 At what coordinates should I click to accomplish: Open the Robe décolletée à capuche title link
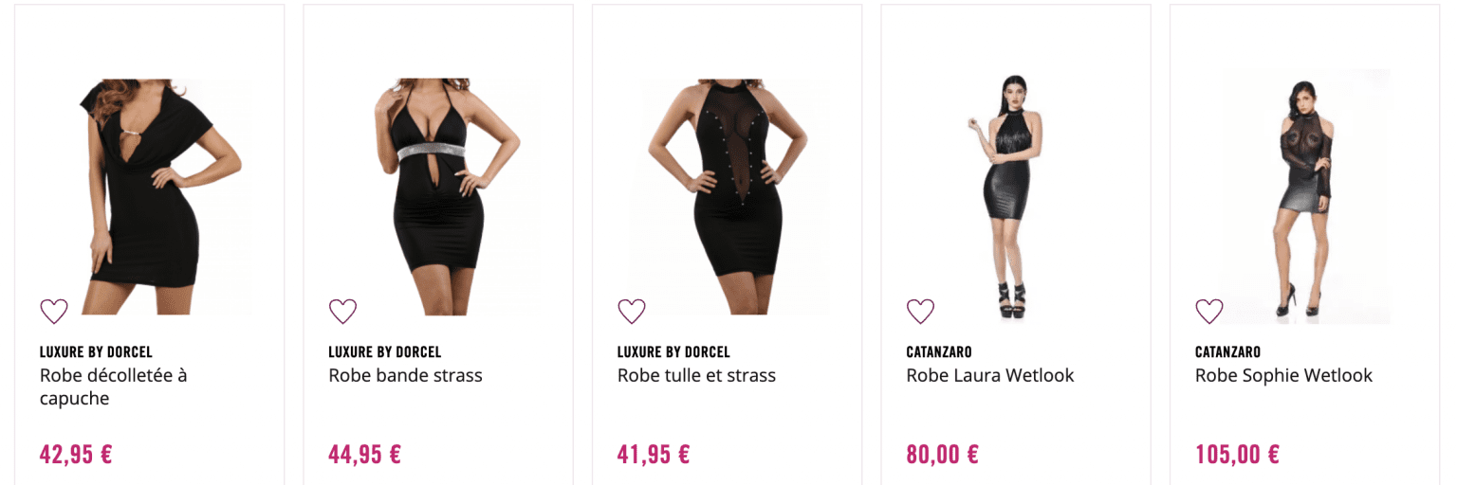(113, 386)
